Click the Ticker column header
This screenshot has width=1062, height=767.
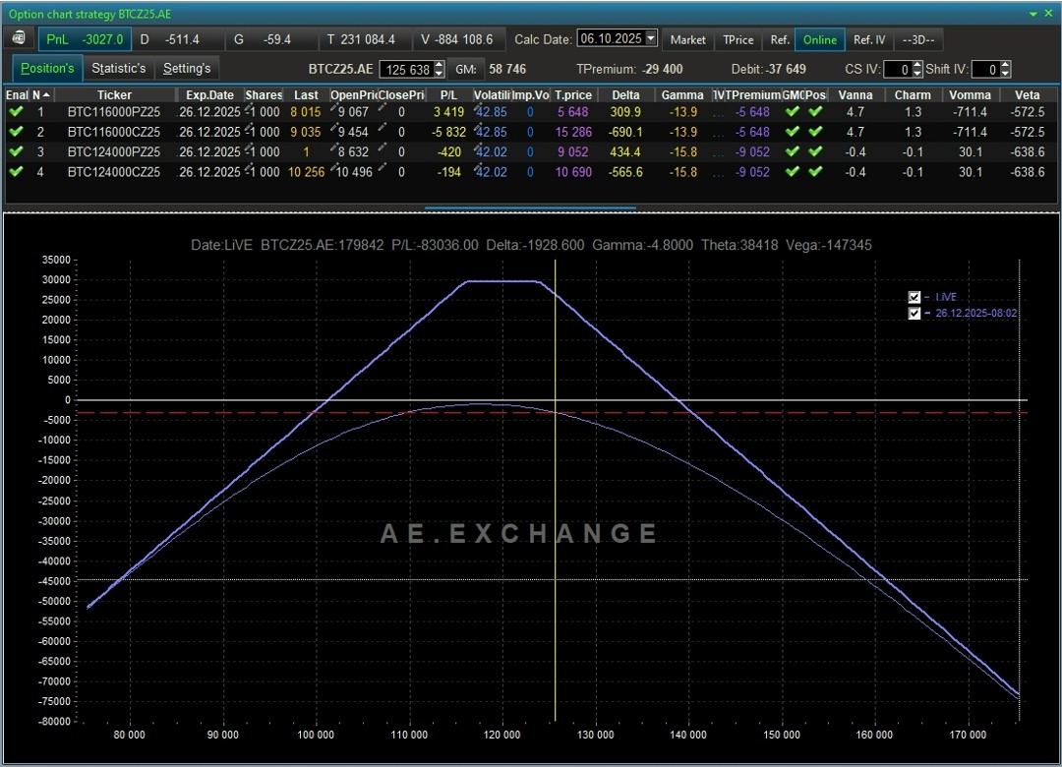(x=114, y=94)
